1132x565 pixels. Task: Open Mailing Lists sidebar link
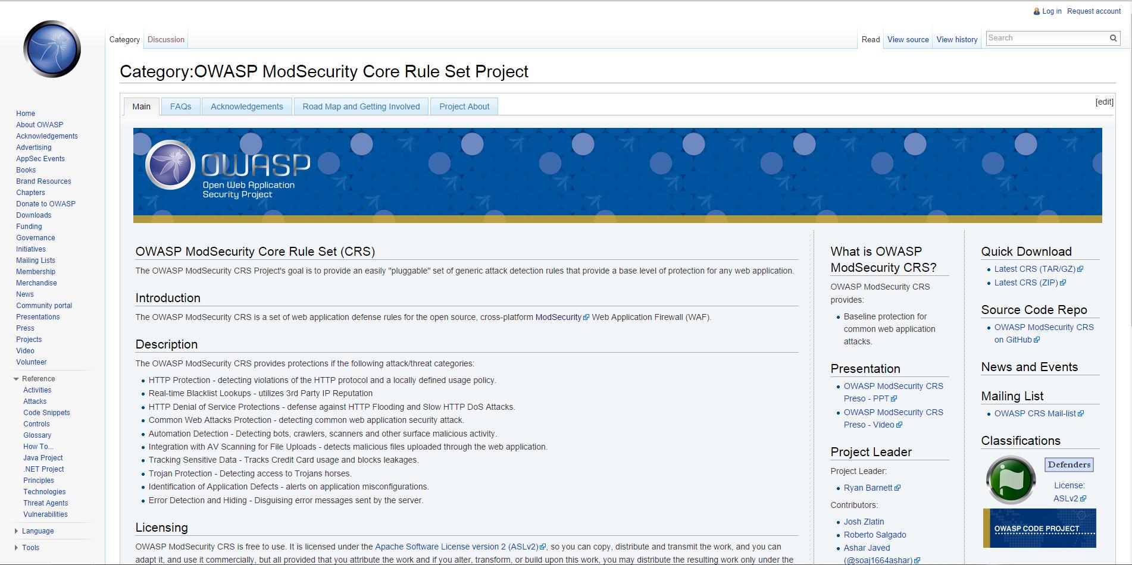36,260
